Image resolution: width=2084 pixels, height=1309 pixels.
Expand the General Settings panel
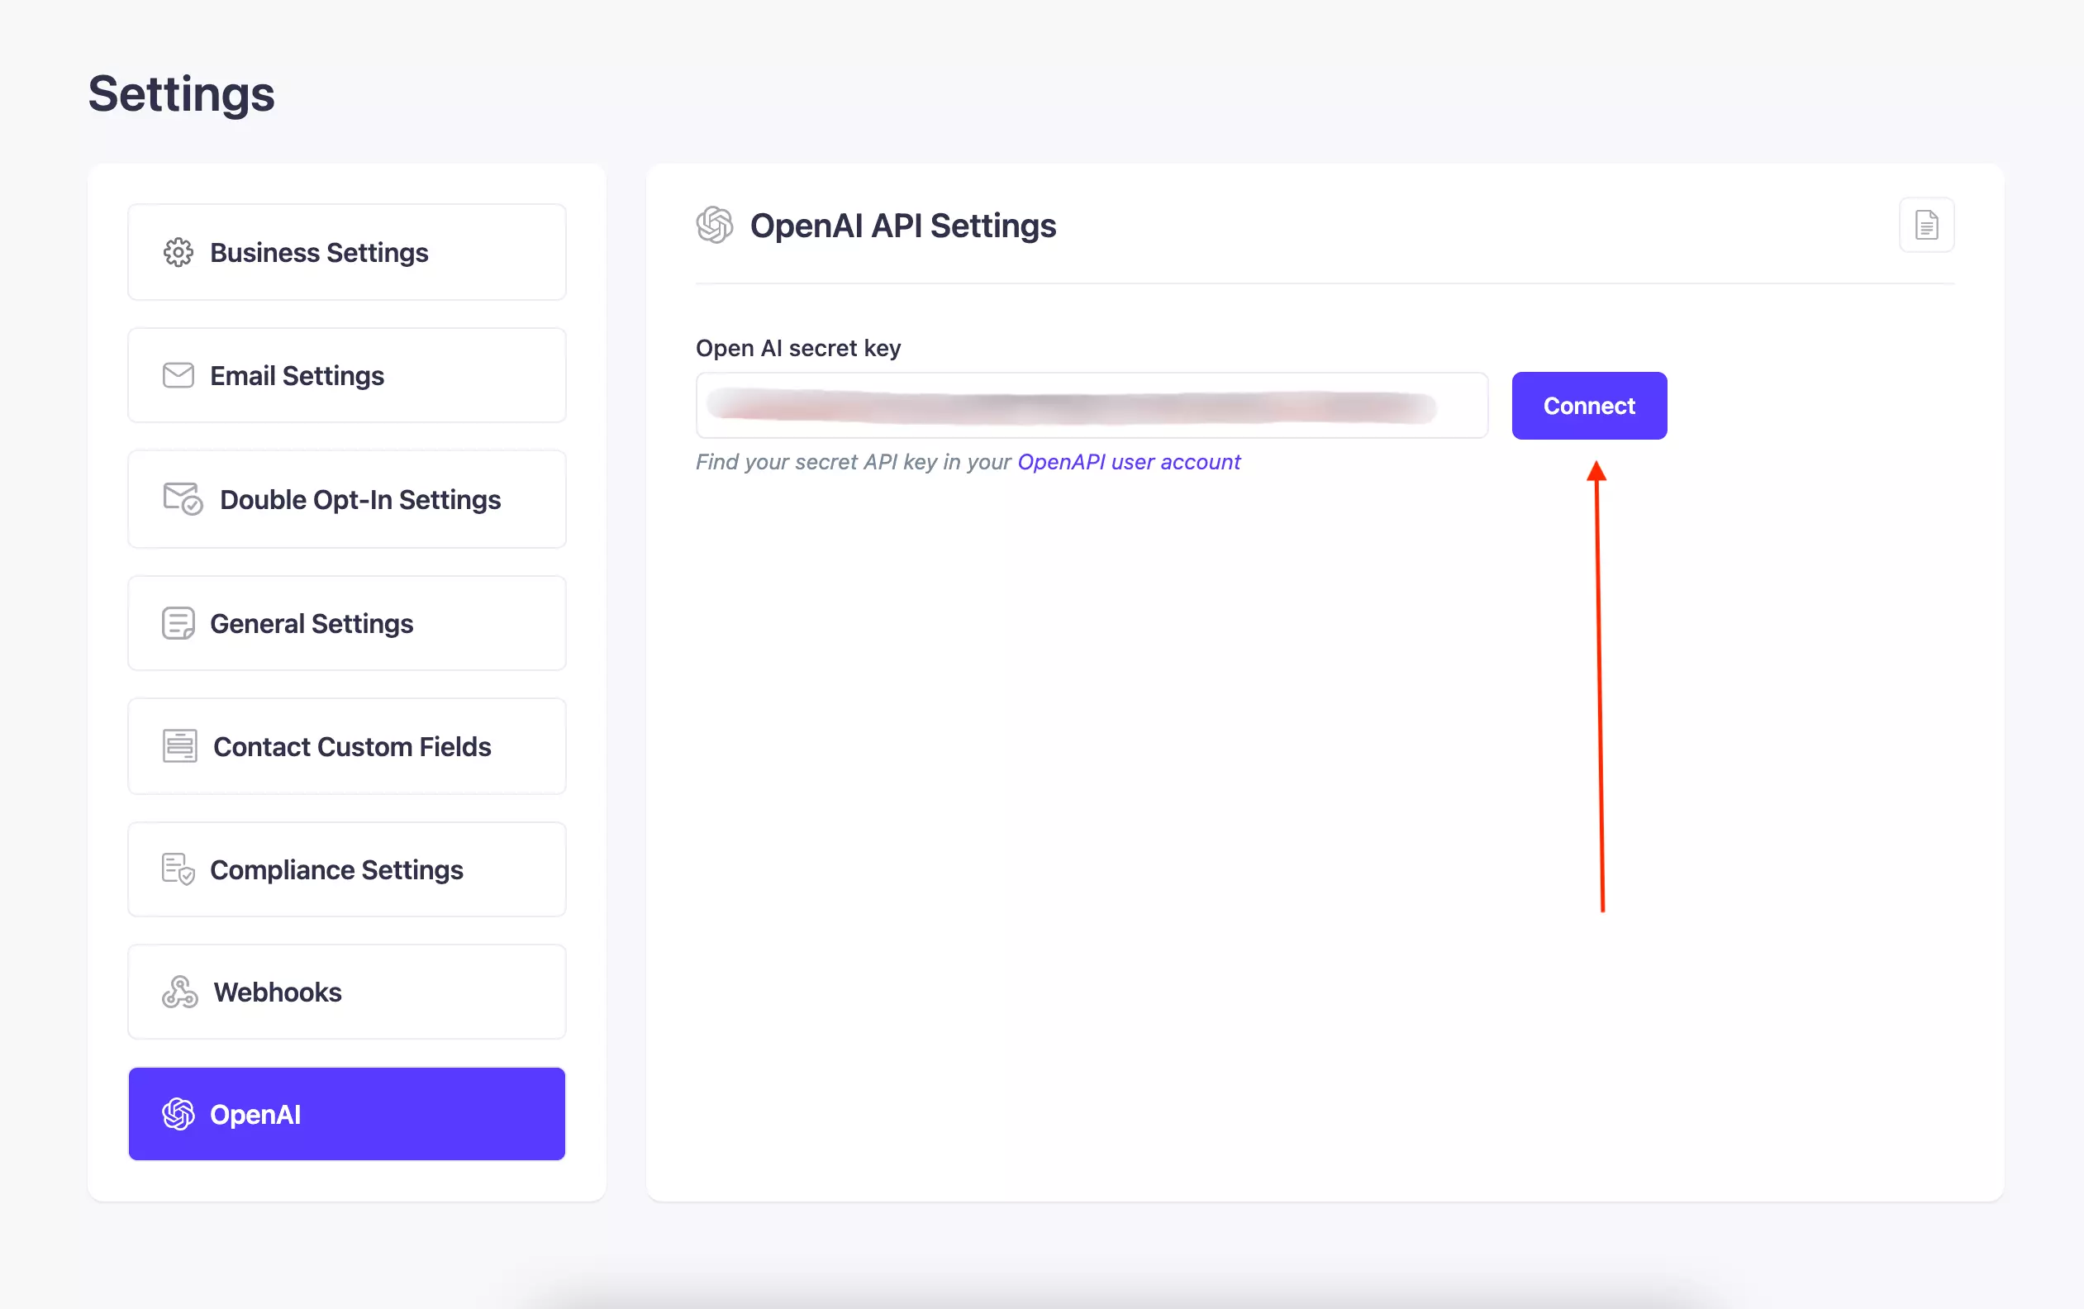click(x=347, y=621)
